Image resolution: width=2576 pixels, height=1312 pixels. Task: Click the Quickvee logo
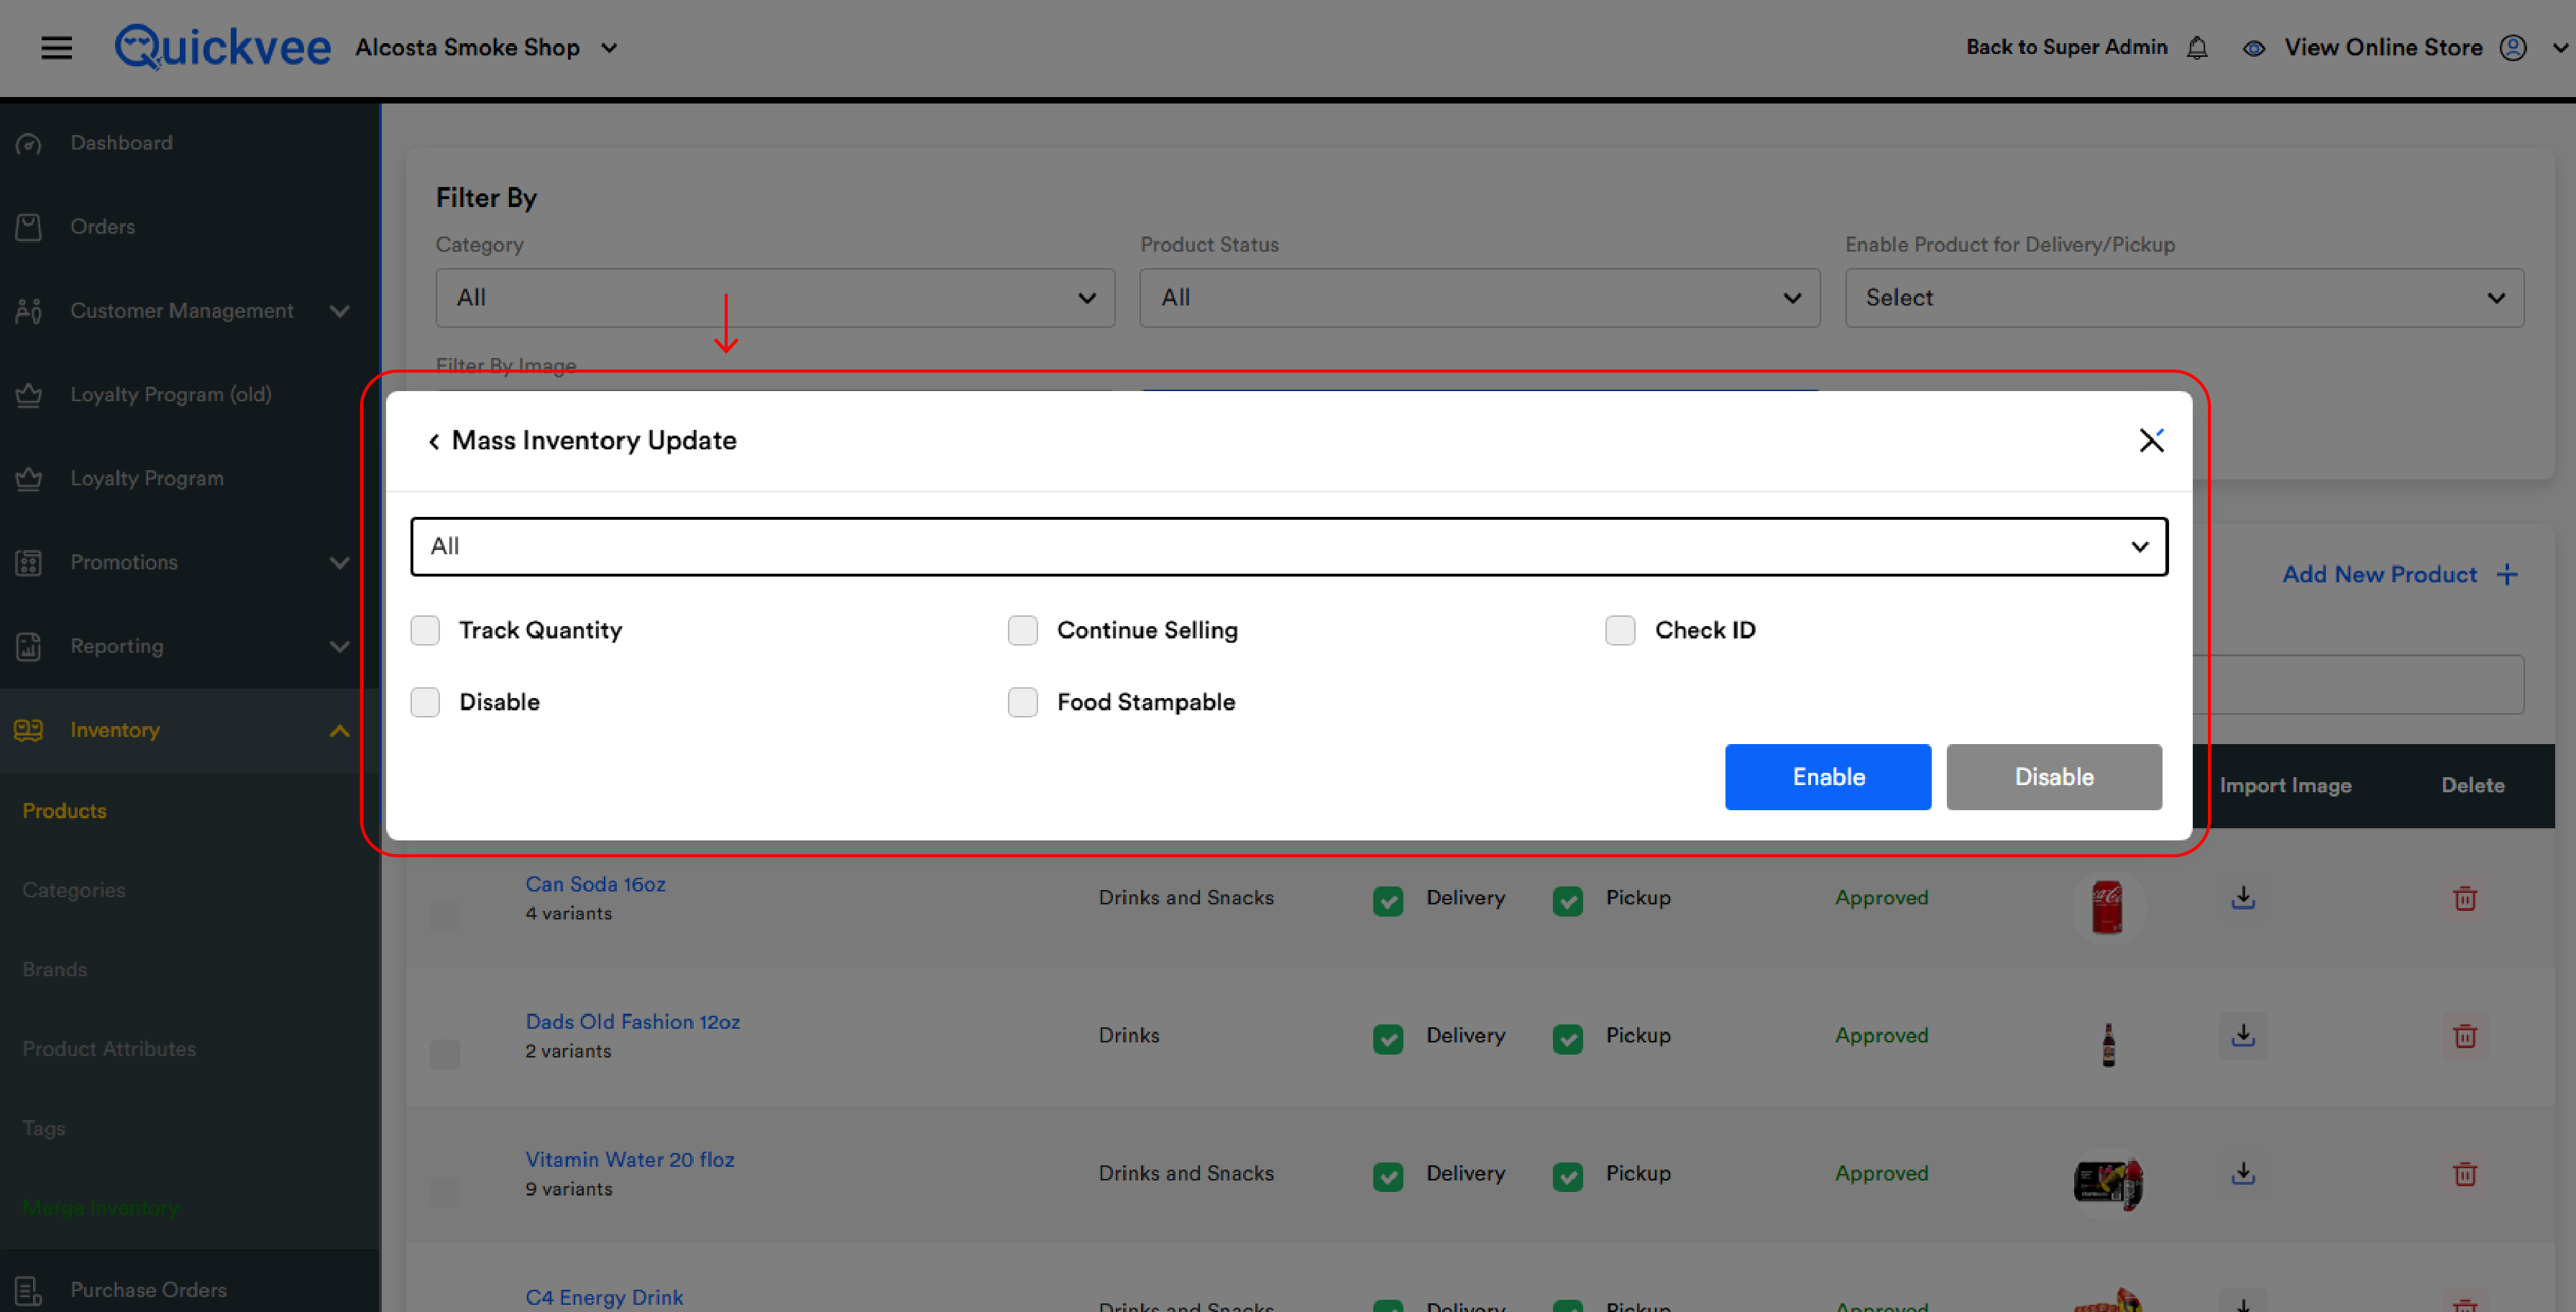pyautogui.click(x=222, y=47)
